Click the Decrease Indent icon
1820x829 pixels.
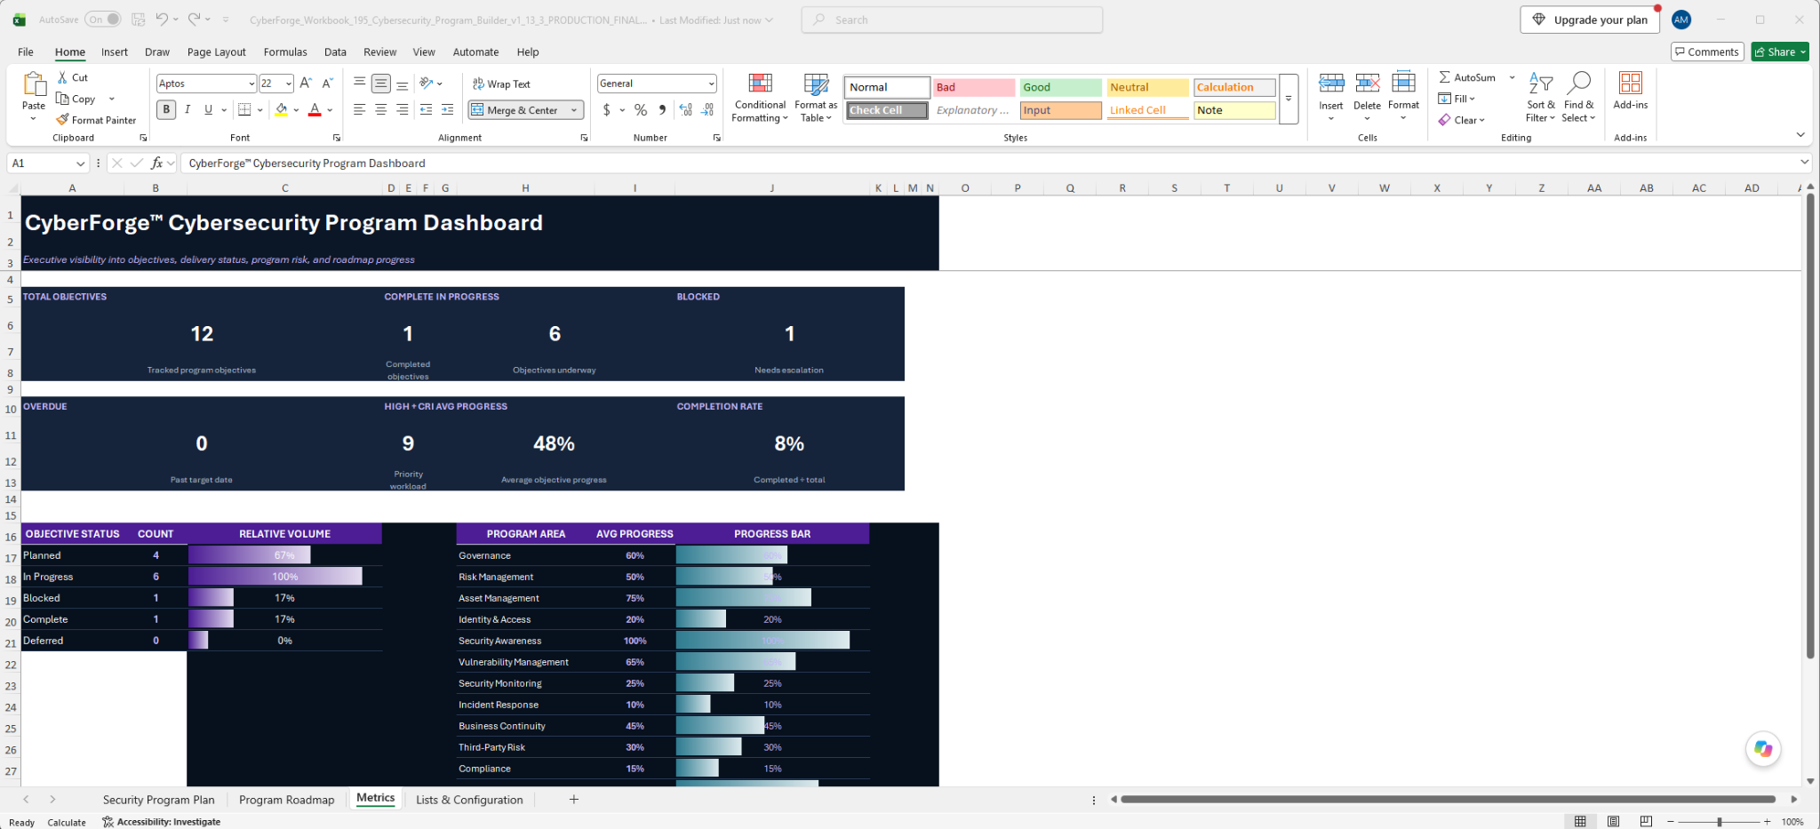click(427, 109)
